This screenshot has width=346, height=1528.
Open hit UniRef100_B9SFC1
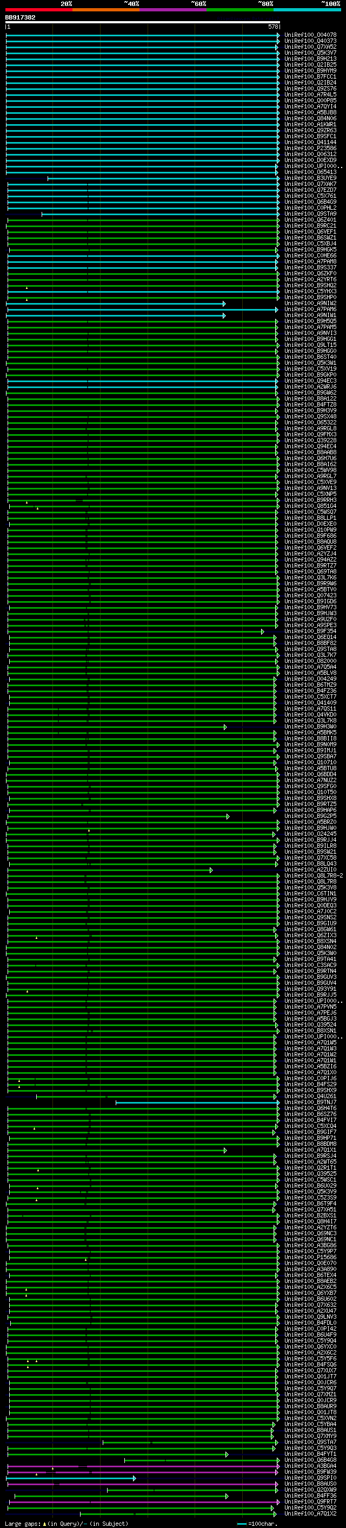(x=310, y=137)
